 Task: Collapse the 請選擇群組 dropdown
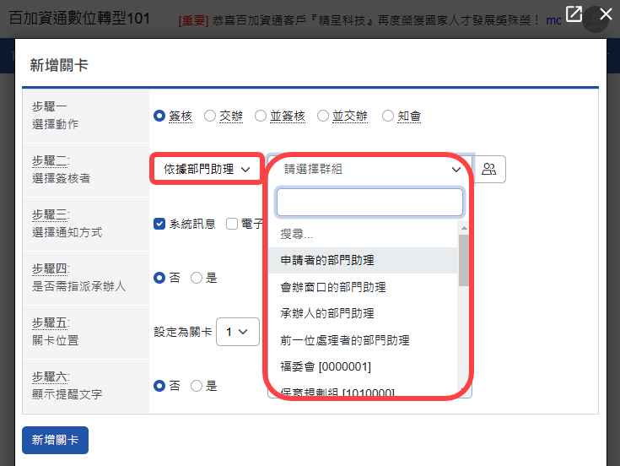pos(369,170)
